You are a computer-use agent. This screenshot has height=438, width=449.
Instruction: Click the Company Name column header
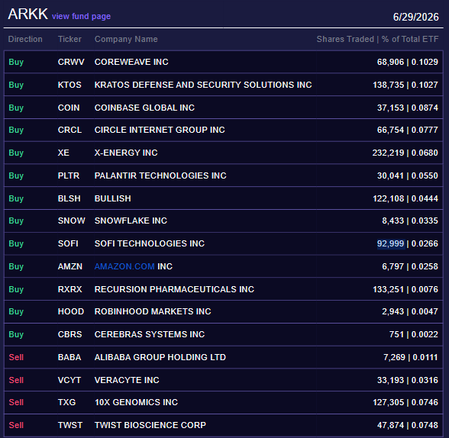[126, 39]
